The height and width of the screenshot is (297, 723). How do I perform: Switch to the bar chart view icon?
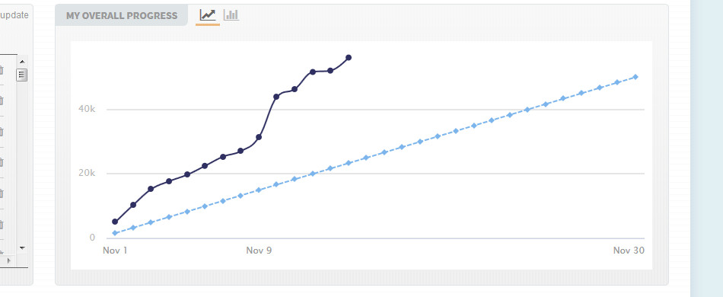tap(231, 14)
